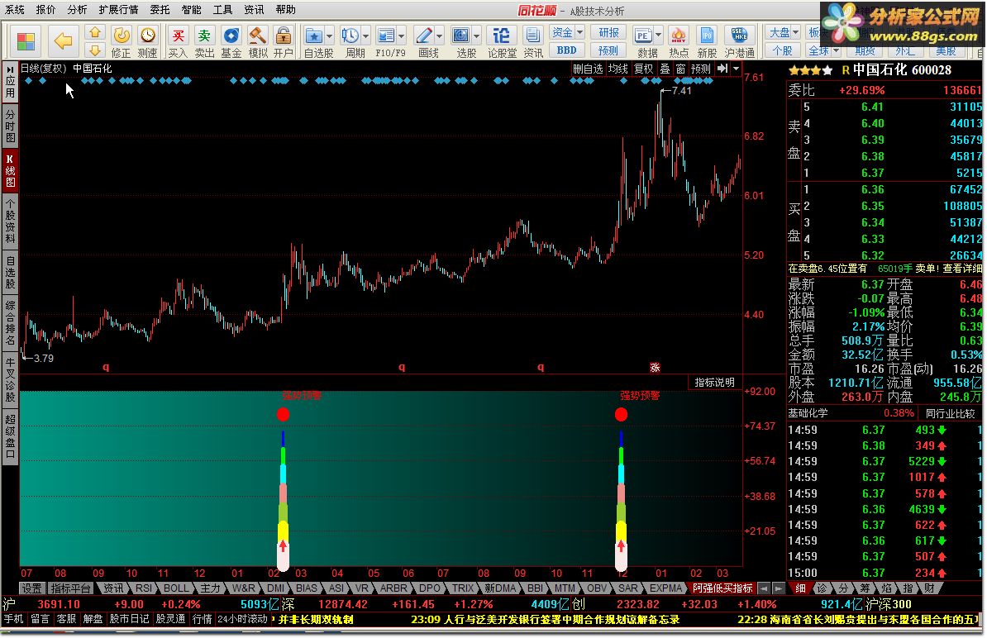
Task: Go back with the yellow left arrow
Action: click(x=63, y=41)
